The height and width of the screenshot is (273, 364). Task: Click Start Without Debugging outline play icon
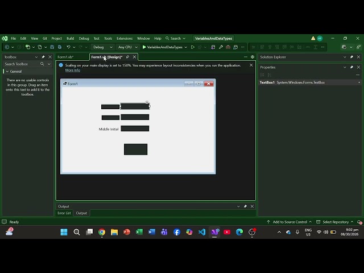click(x=192, y=47)
